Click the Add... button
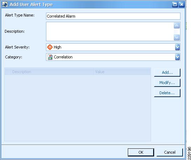191x160 pixels. pos(167,72)
